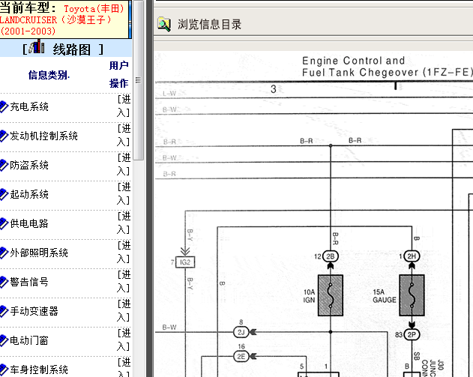Click the 2E connector node in diagram
Screen dimensions: 473x377
click(241, 357)
